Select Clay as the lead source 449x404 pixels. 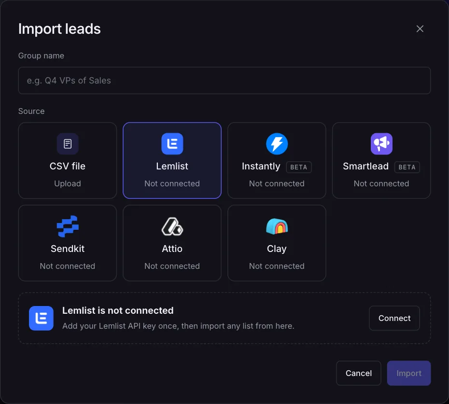pyautogui.click(x=277, y=243)
